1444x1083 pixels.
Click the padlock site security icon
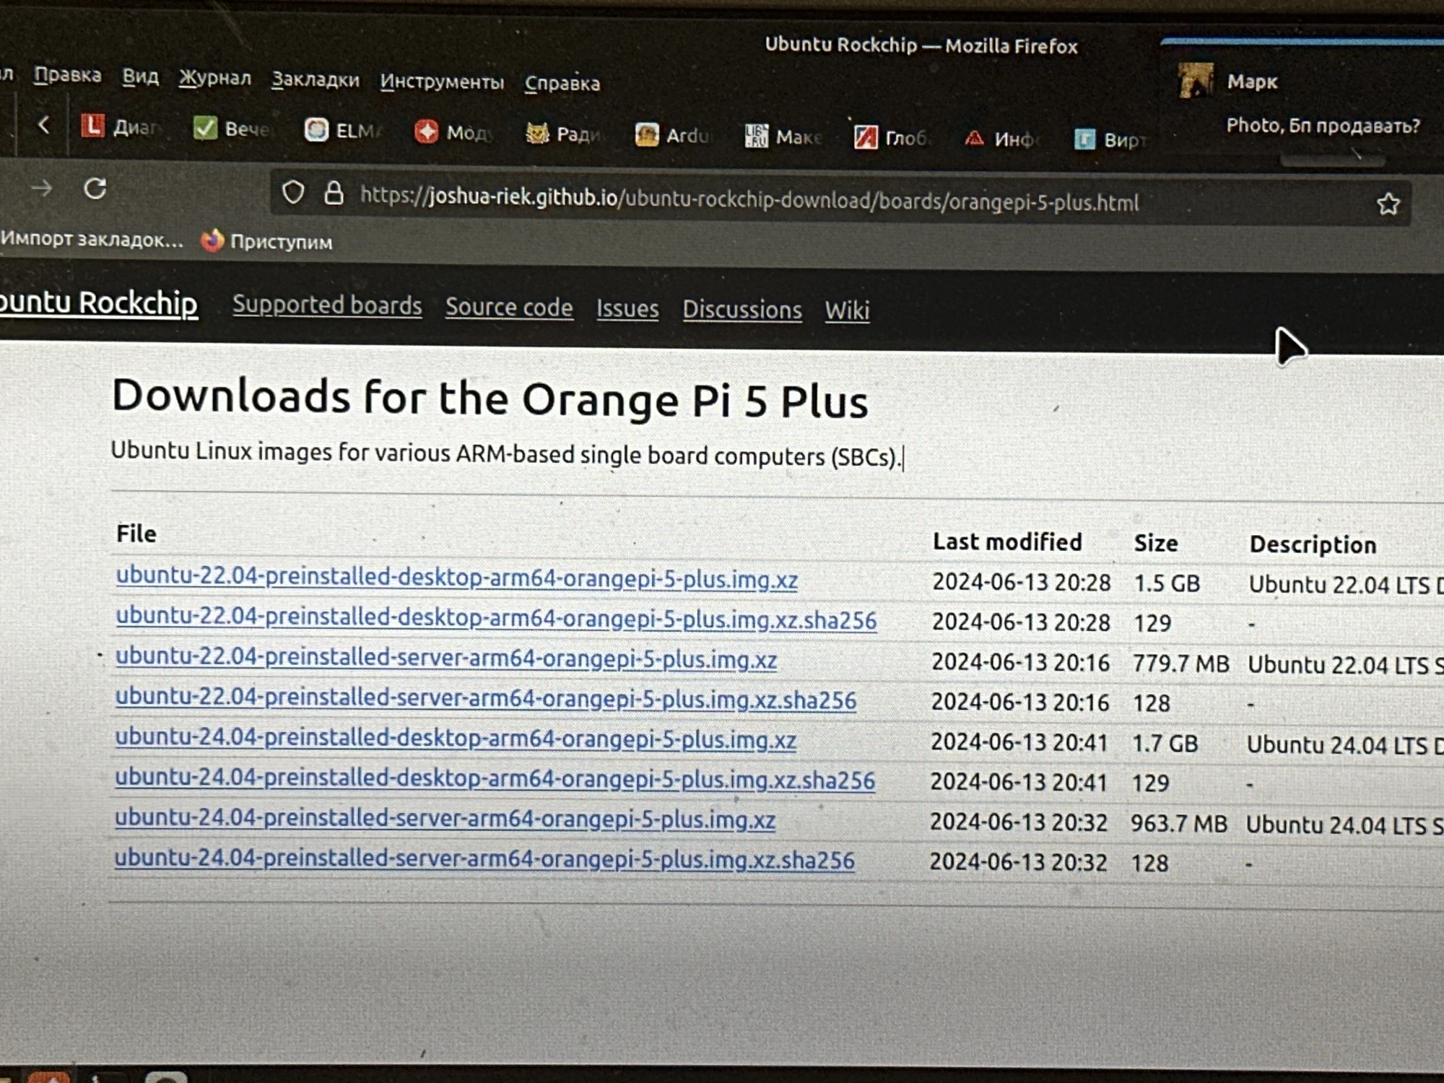(x=334, y=193)
